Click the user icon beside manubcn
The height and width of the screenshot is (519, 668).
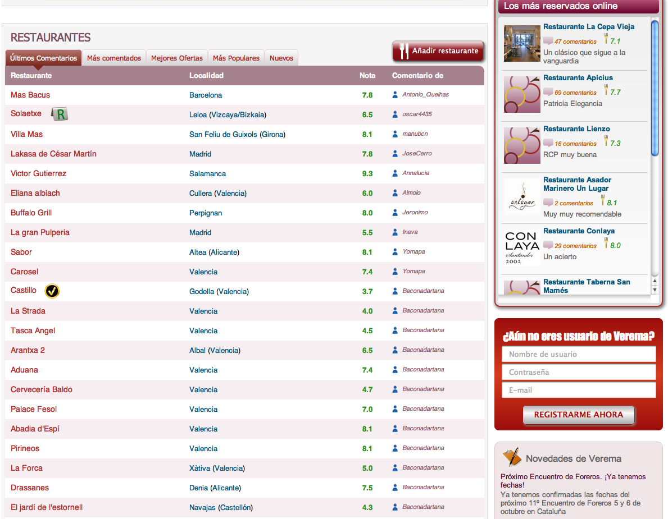click(x=395, y=134)
